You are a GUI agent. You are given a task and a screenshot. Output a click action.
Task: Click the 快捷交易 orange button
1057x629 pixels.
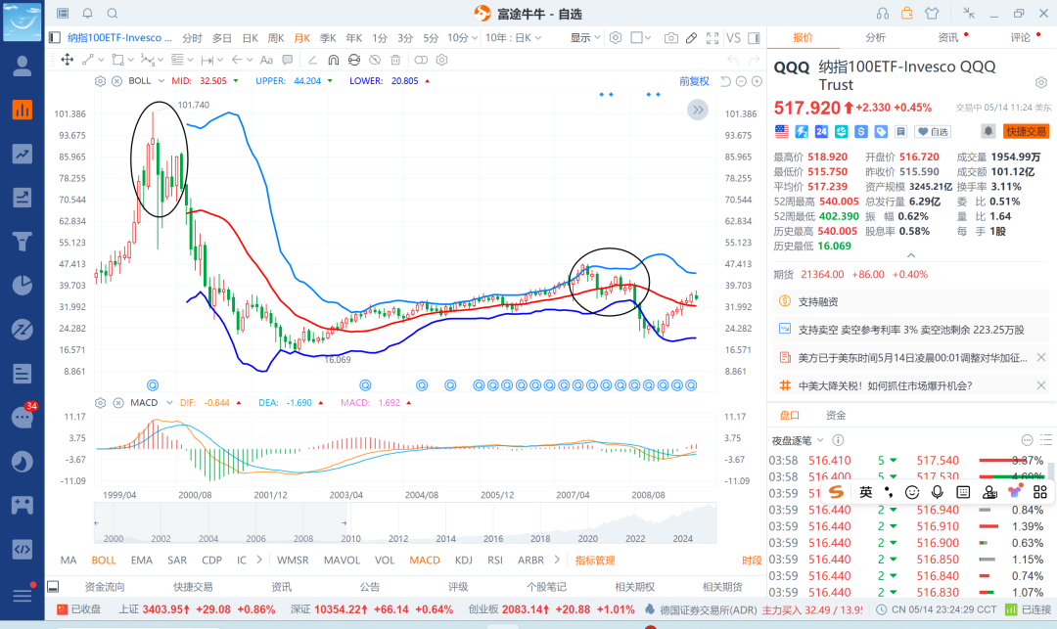1026,131
